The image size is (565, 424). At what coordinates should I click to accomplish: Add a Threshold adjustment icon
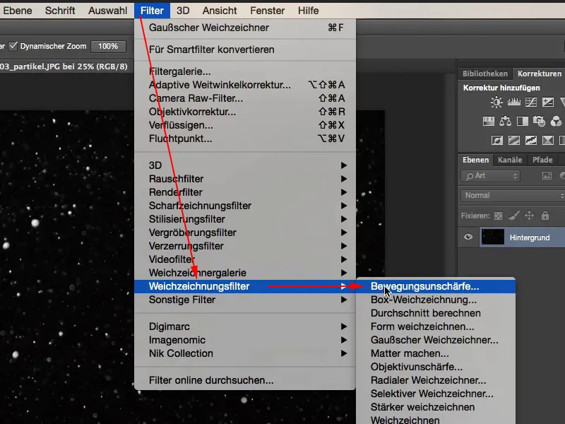pyautogui.click(x=531, y=140)
